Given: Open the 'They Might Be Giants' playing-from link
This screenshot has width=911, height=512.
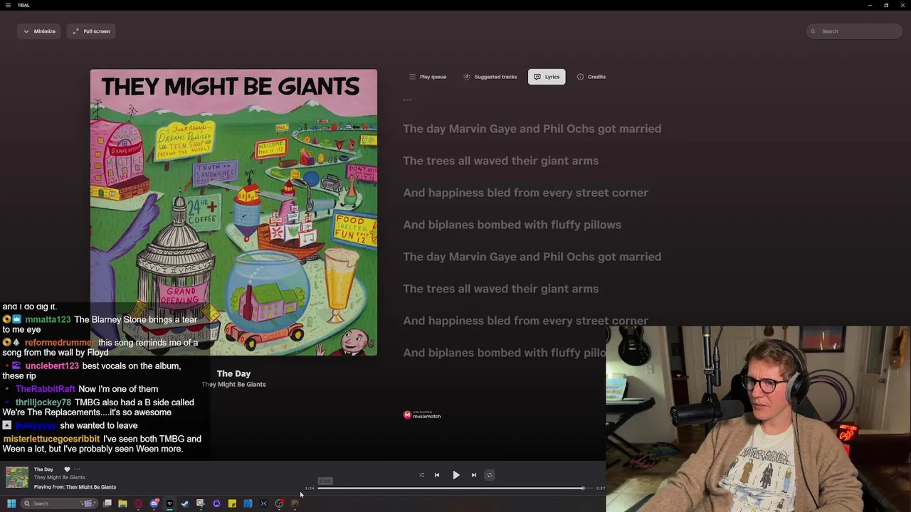Looking at the screenshot, I should pyautogui.click(x=90, y=487).
